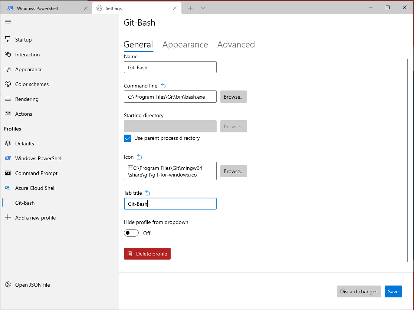Switch to the General tab

point(138,44)
